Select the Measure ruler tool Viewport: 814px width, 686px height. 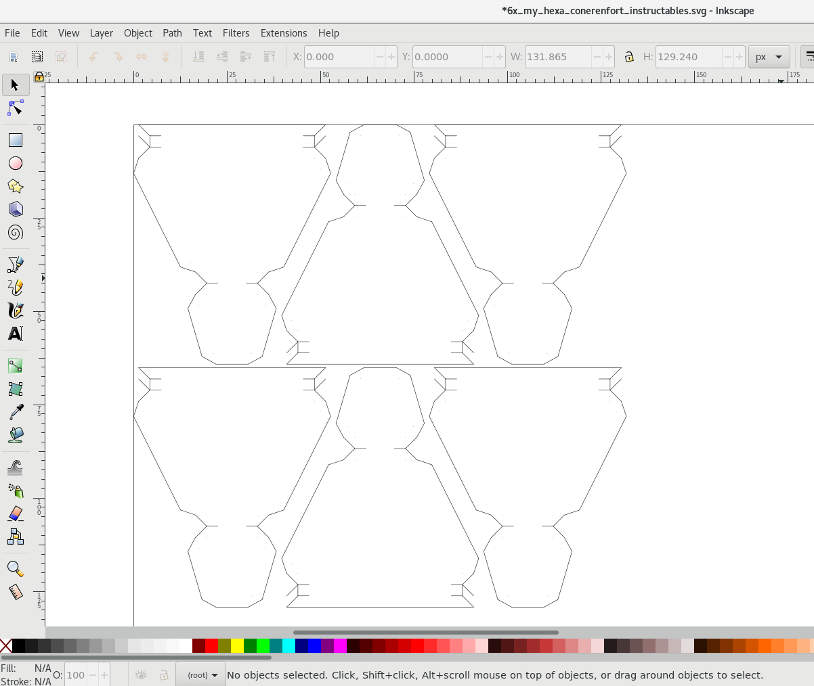pyautogui.click(x=15, y=592)
